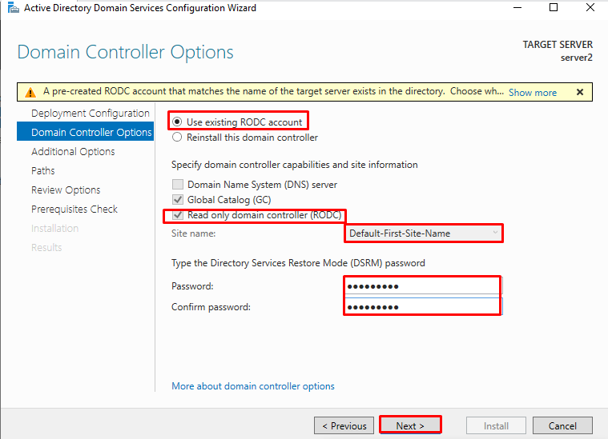The width and height of the screenshot is (608, 439).
Task: Open the Site name dropdown
Action: pos(424,233)
